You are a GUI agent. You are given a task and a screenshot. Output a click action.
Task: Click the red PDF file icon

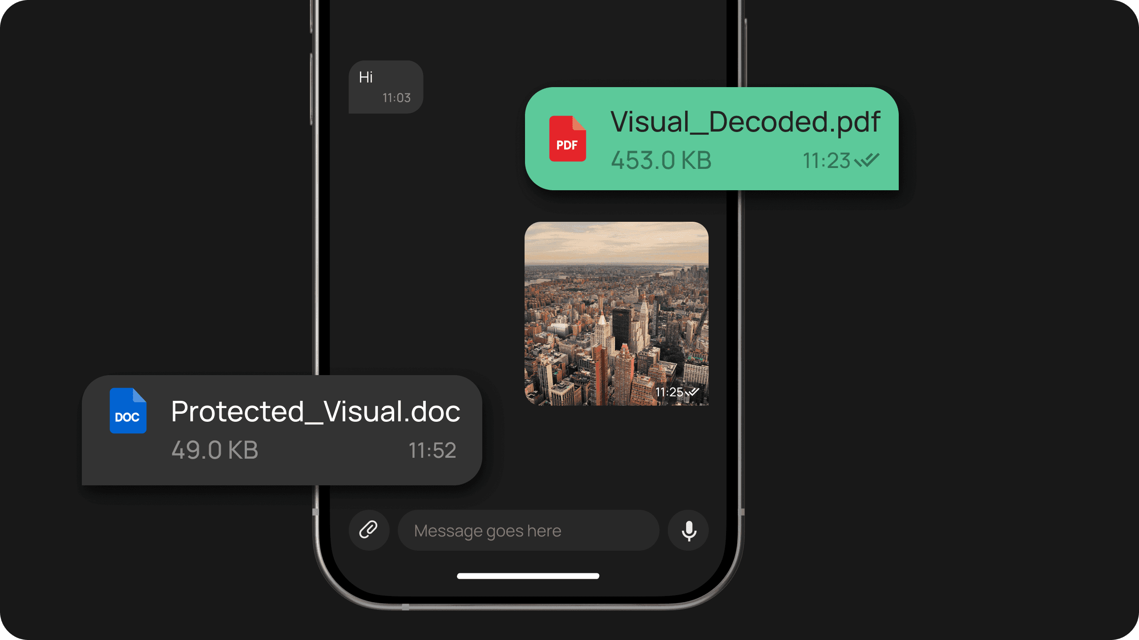pos(567,139)
